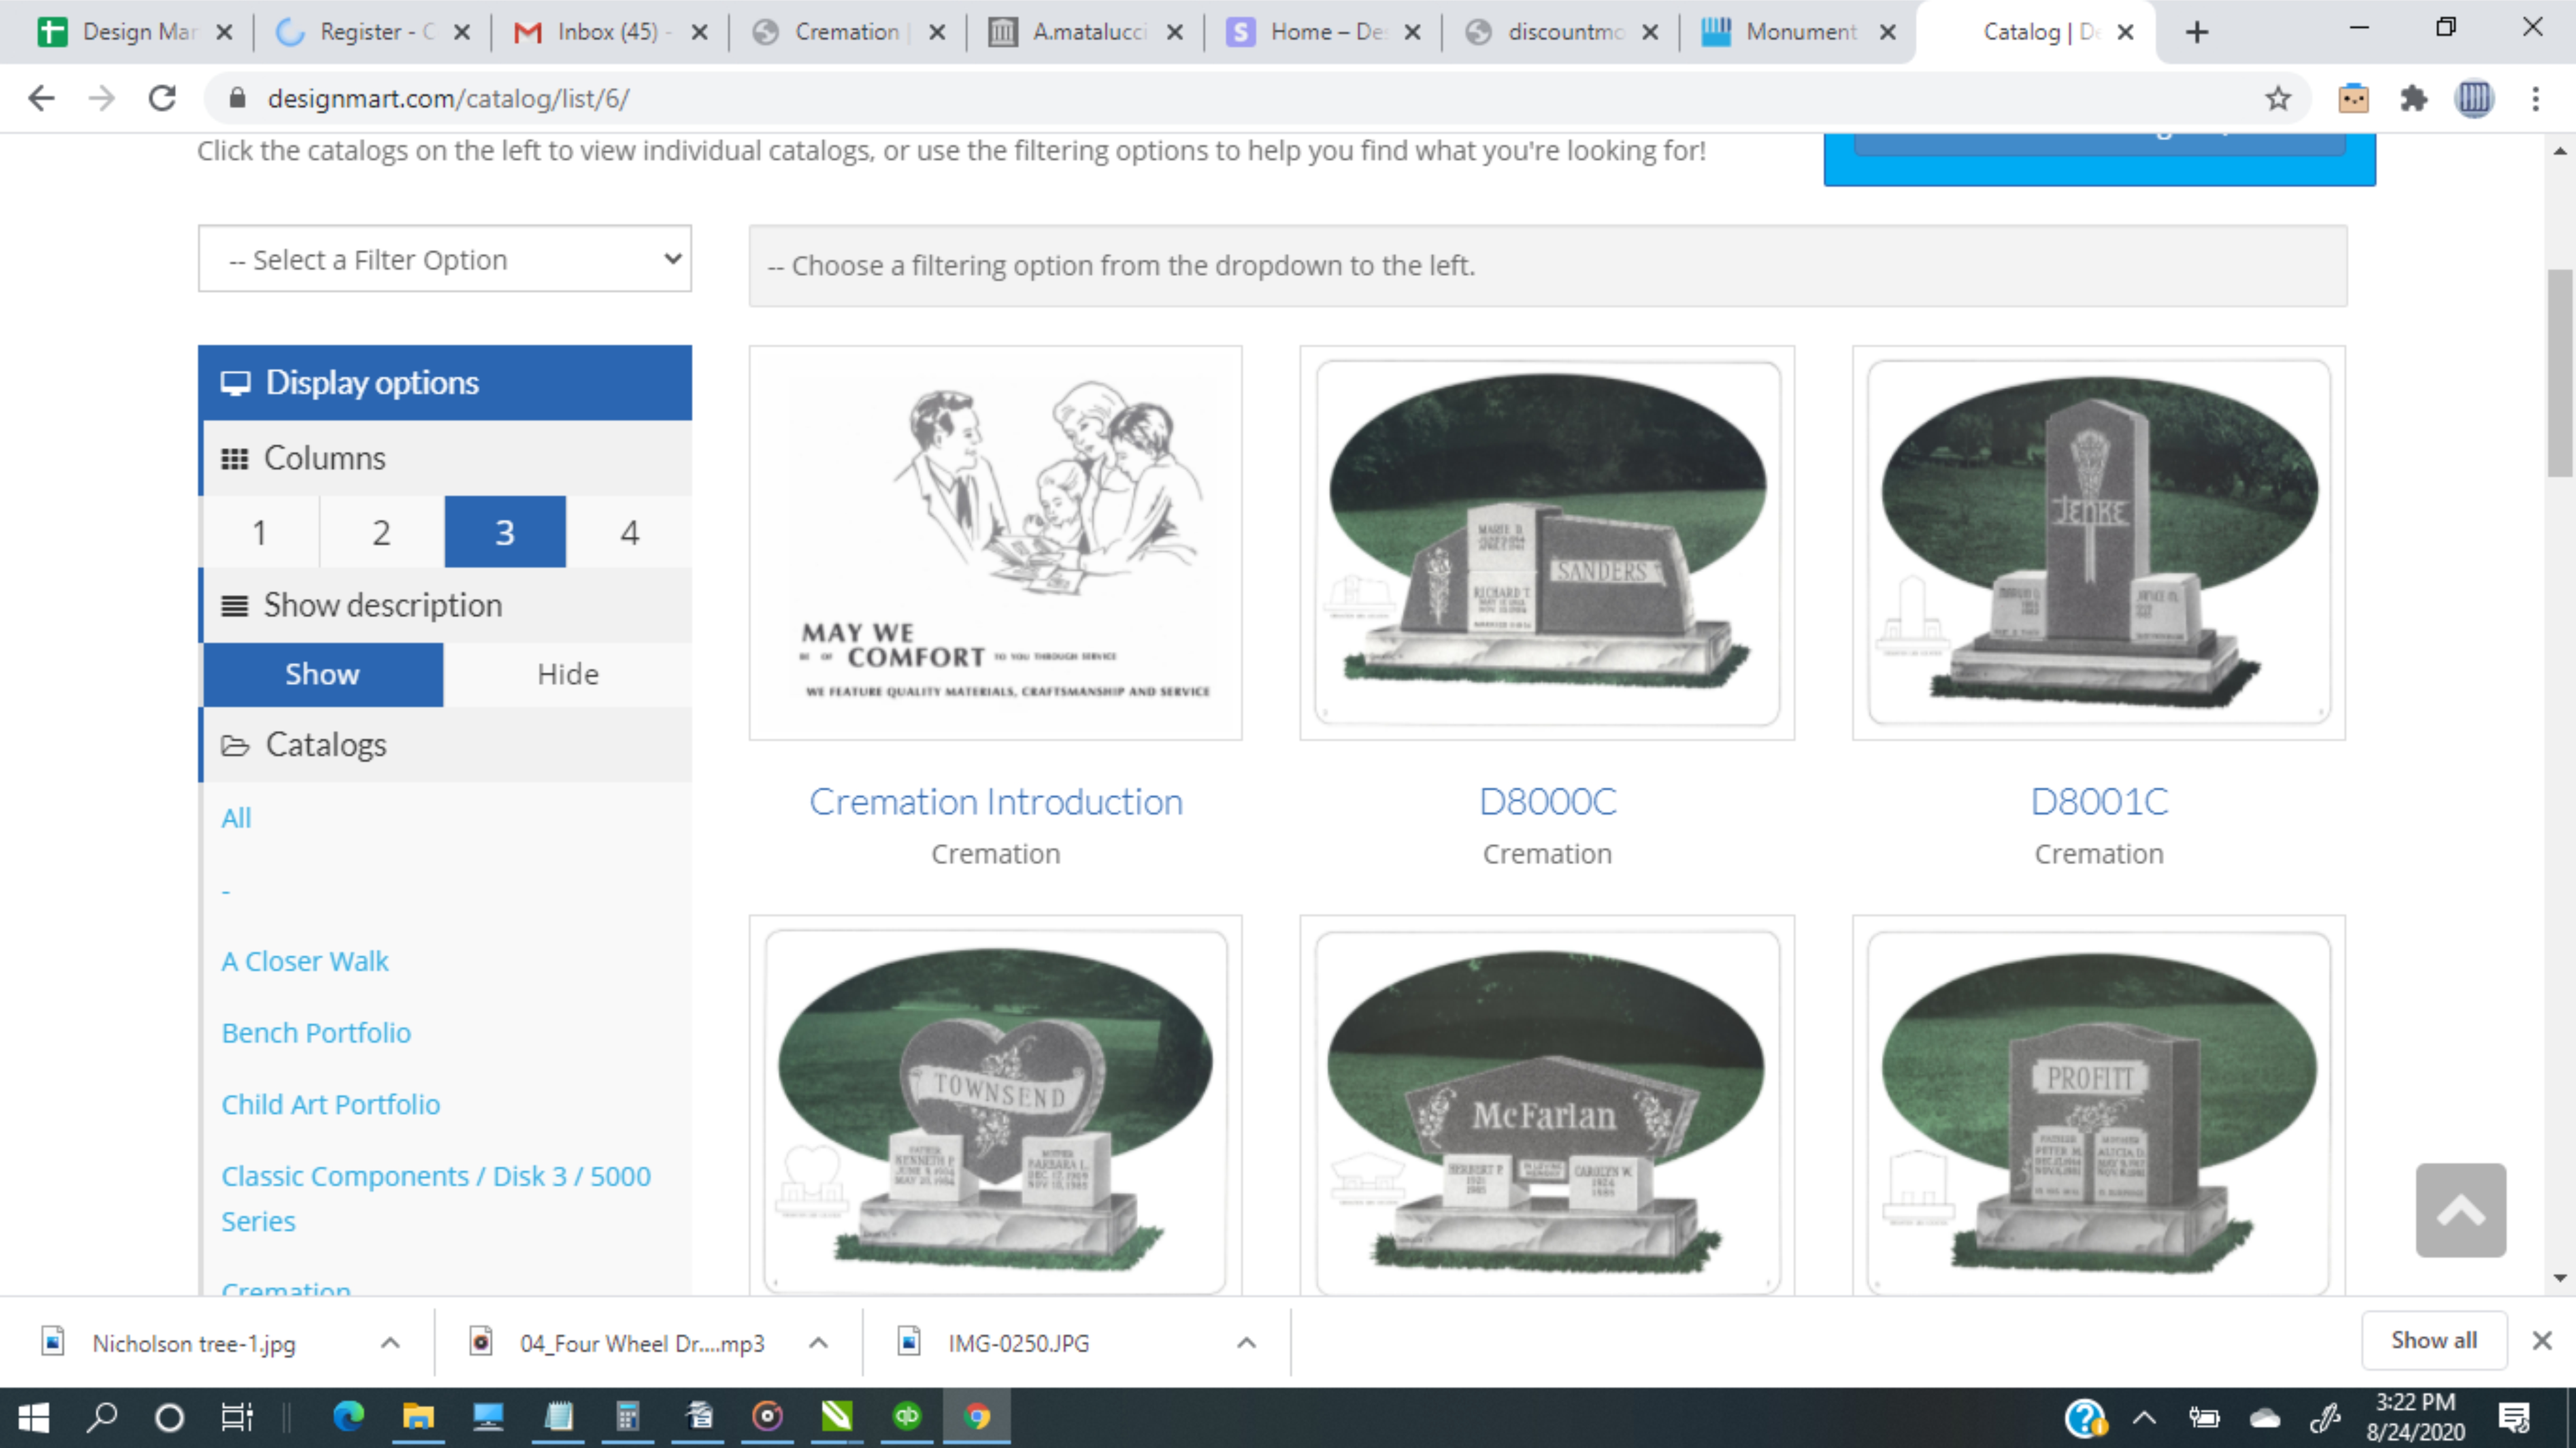Click the profile avatar icon in toolbar
This screenshot has height=1448, width=2576.
pyautogui.click(x=2474, y=98)
